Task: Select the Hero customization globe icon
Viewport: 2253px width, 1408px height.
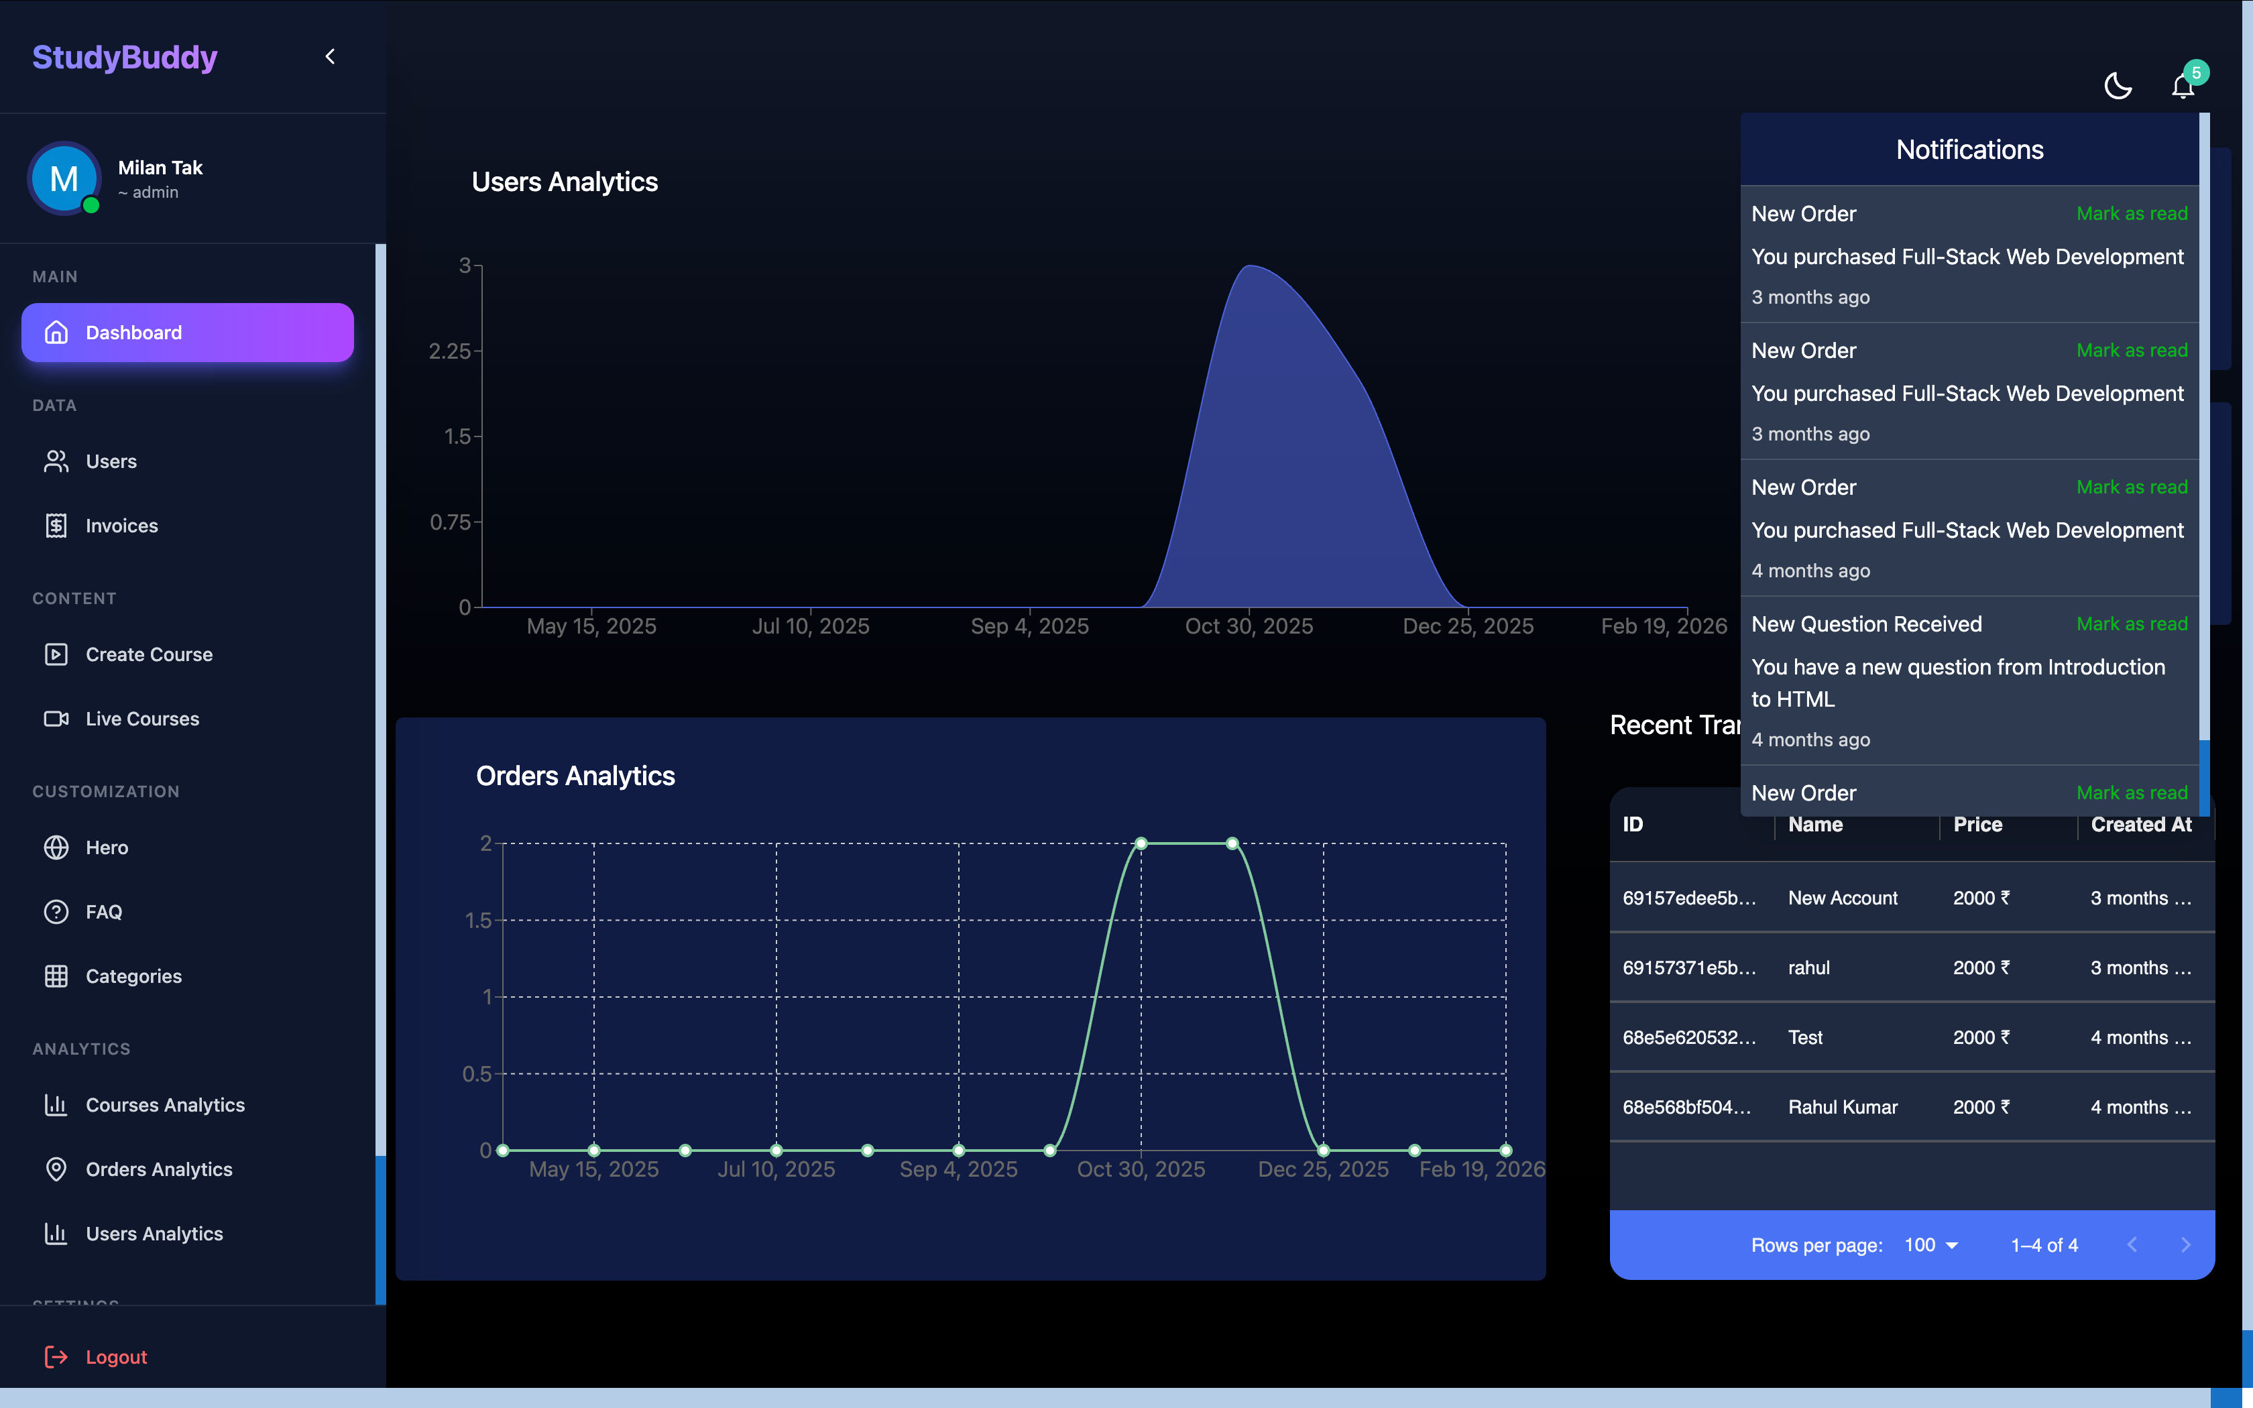Action: (x=56, y=846)
